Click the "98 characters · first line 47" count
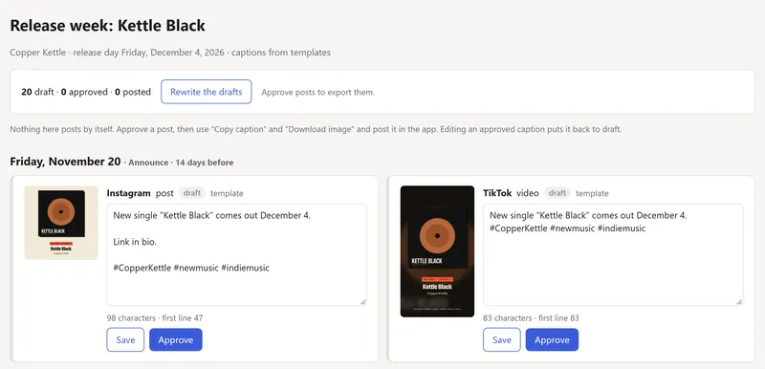 [x=155, y=318]
